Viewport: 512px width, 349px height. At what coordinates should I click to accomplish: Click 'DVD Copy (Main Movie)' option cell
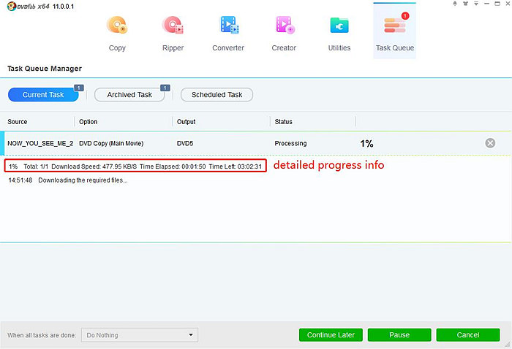111,143
